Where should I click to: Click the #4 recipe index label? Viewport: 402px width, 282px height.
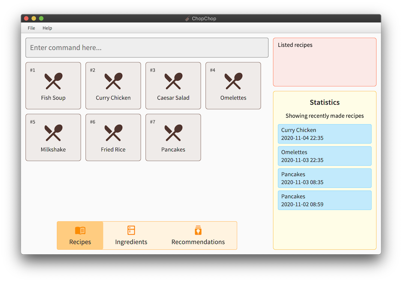(213, 70)
